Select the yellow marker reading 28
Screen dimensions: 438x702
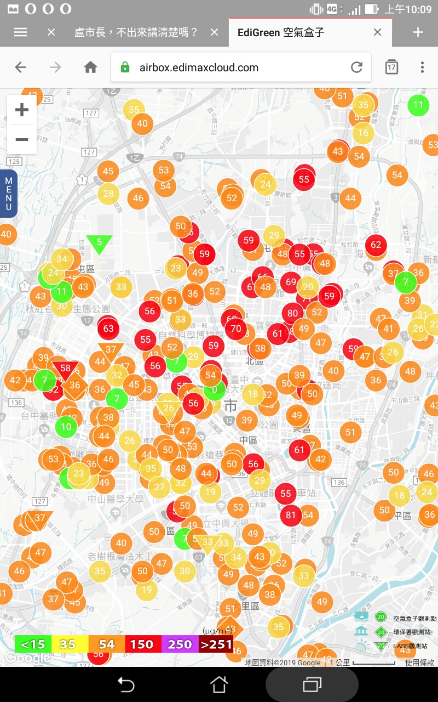point(108,194)
